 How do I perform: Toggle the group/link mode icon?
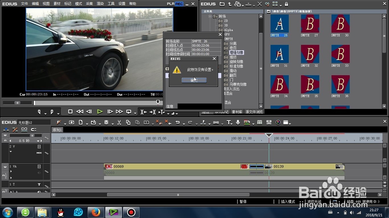click(24, 130)
